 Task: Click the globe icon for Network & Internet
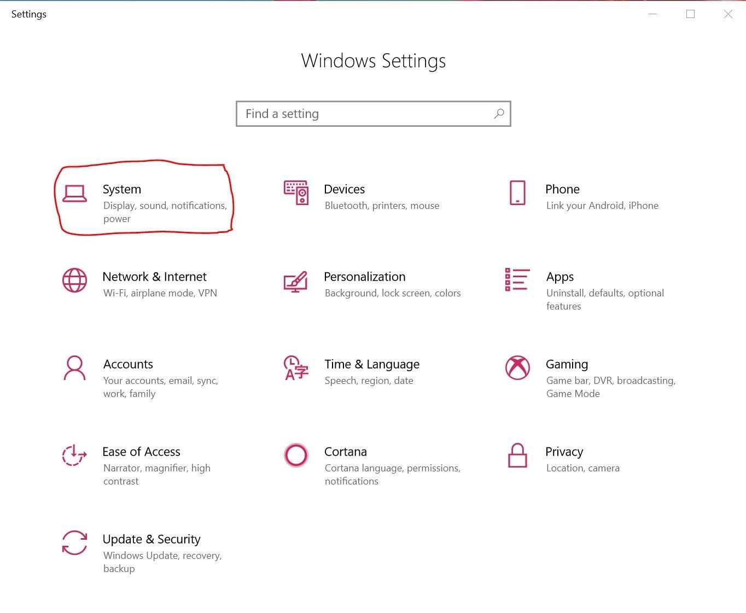coord(74,281)
